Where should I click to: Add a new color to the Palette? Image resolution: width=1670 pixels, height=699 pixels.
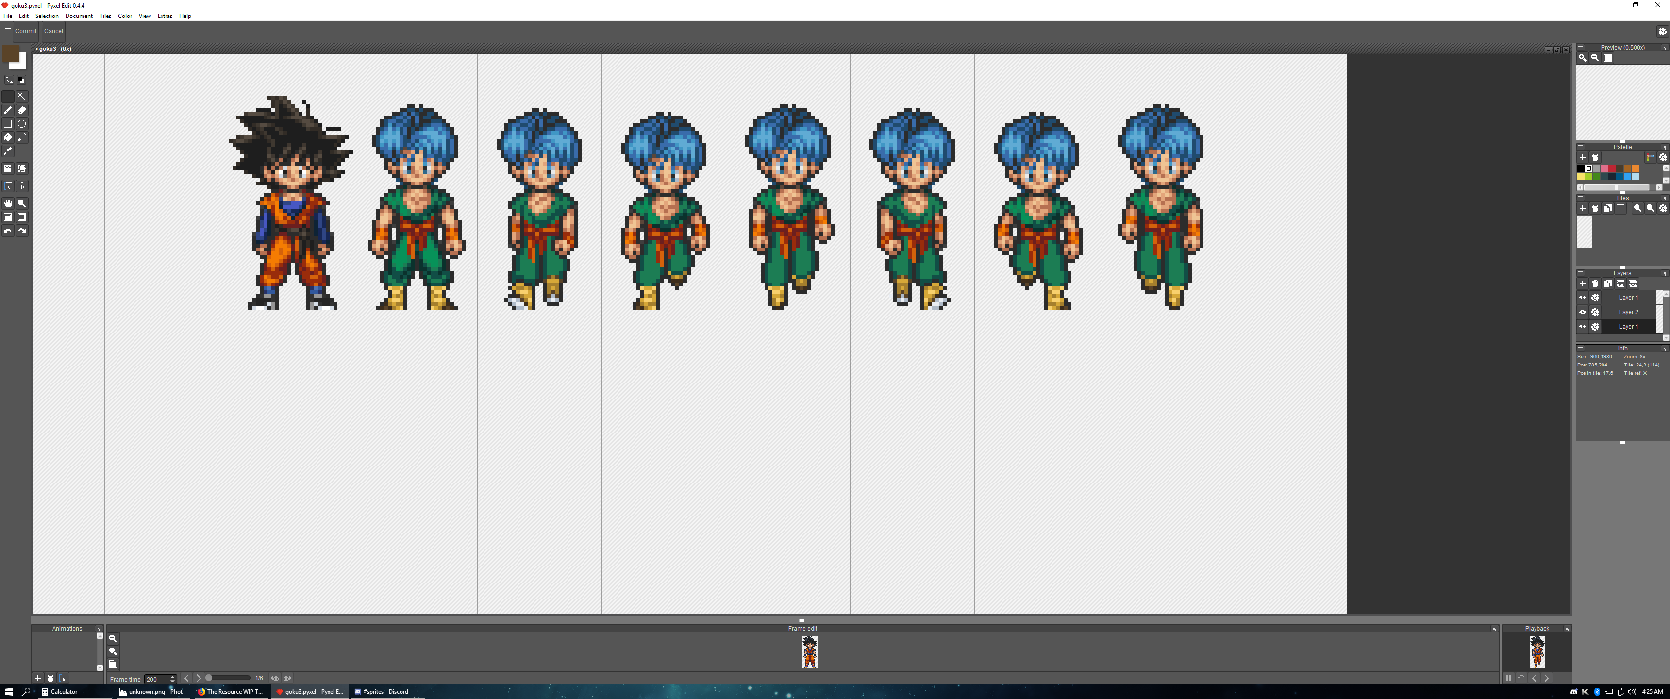tap(1583, 158)
